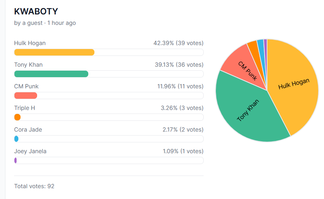The height and width of the screenshot is (199, 324).
Task: Click the CM Punk option label
Action: point(26,87)
